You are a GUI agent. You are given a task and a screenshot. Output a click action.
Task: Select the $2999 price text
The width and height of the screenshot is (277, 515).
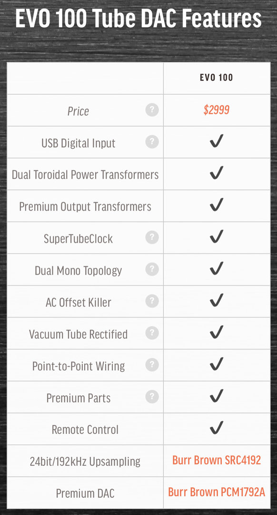click(217, 110)
